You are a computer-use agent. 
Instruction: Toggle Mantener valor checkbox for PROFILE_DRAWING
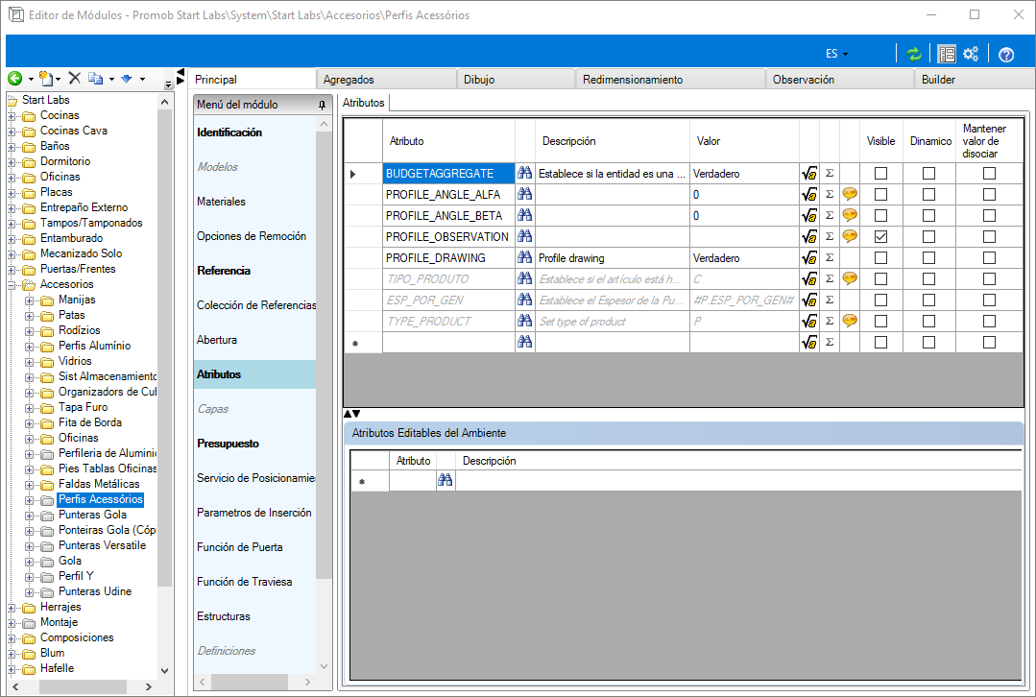coord(989,257)
